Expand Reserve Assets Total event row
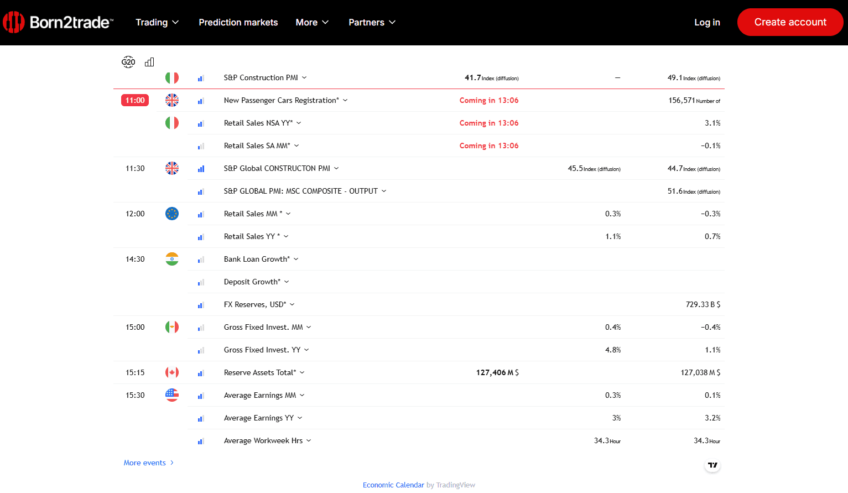Image resolution: width=848 pixels, height=493 pixels. [302, 372]
